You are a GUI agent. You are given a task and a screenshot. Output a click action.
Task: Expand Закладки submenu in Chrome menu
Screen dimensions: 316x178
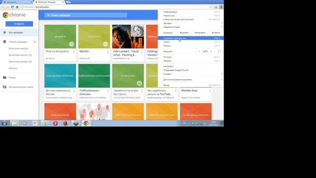pyautogui.click(x=191, y=23)
